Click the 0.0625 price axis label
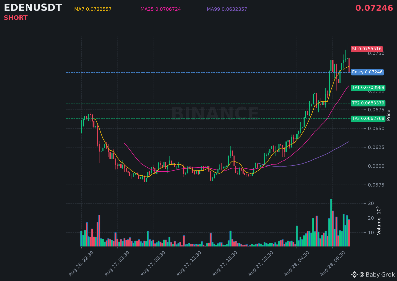This screenshot has height=281, width=397. point(376,147)
